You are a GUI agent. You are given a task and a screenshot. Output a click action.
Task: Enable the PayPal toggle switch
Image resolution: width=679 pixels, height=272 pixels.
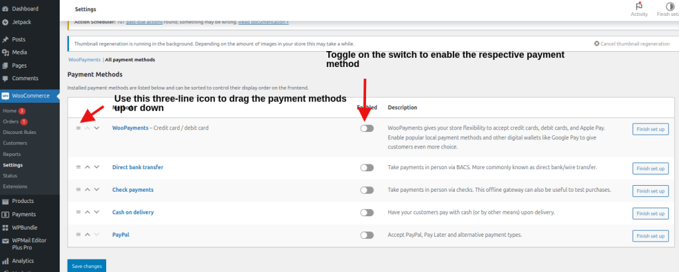367,236
